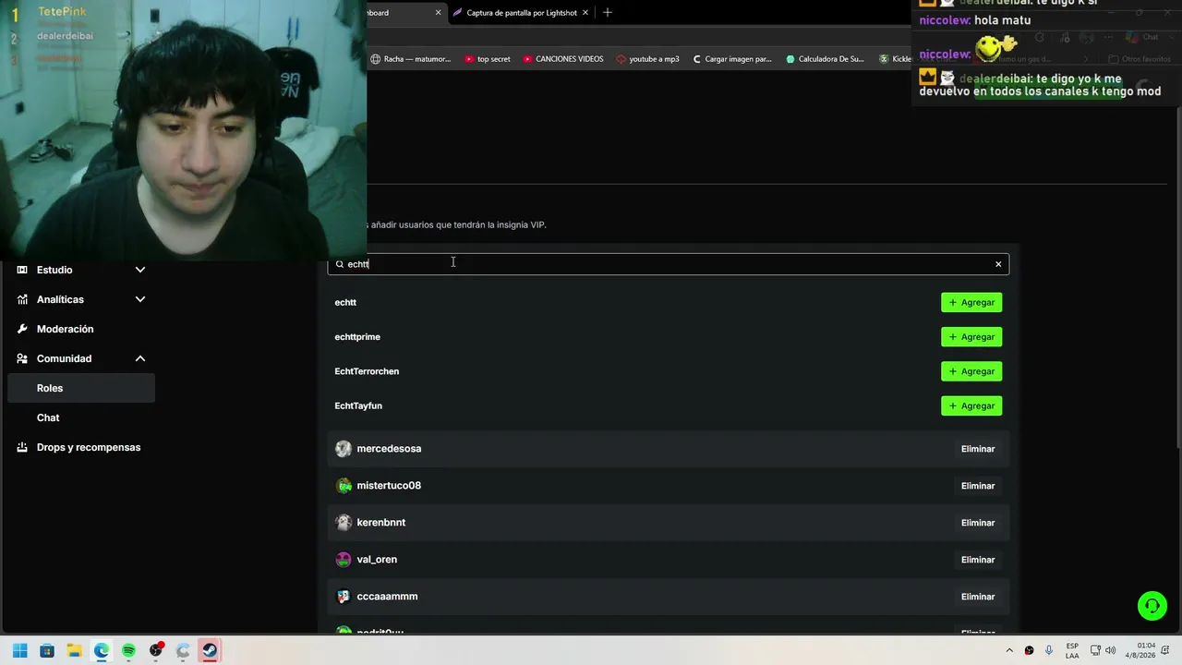Collapse the Comunidad sidebar section

140,358
